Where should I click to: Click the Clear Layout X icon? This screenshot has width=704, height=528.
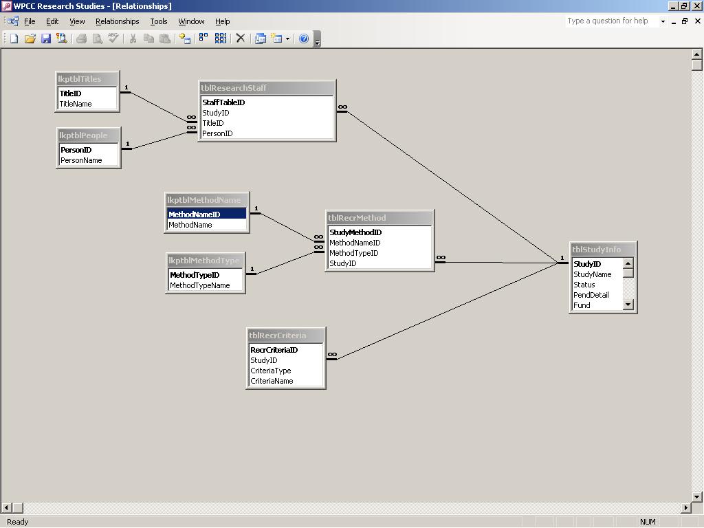241,38
